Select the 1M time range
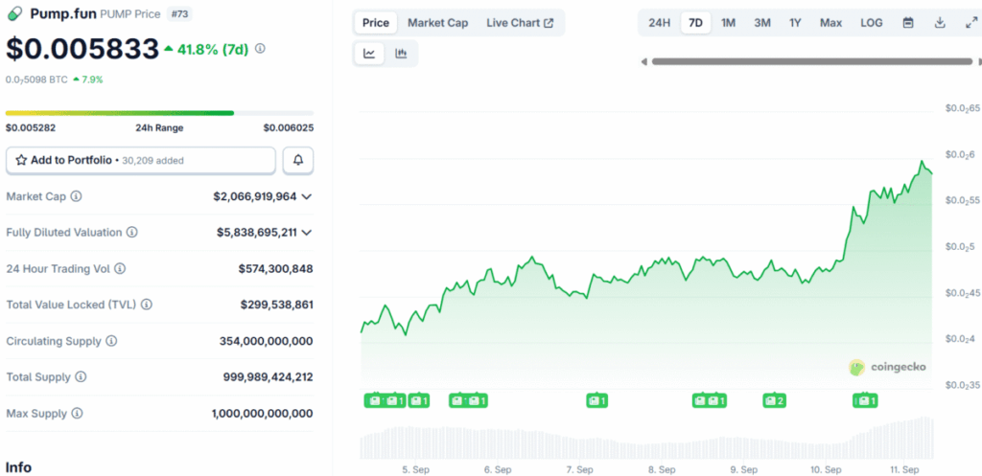This screenshot has width=982, height=476. pos(729,23)
